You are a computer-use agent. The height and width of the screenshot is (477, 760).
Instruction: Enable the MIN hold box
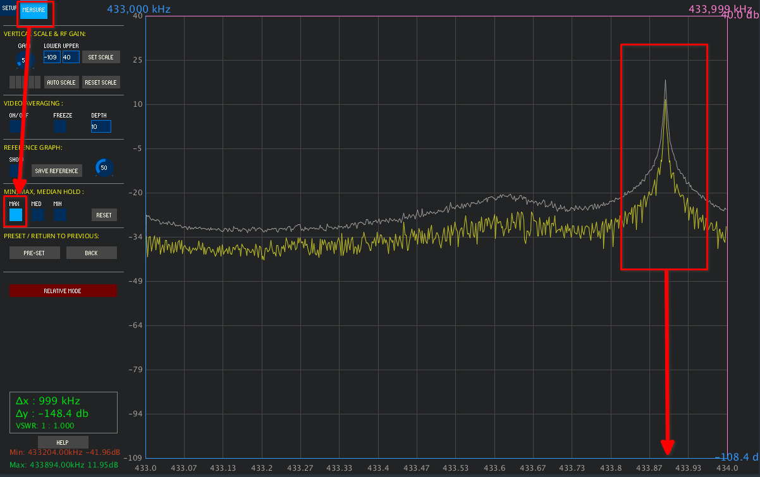coord(60,215)
